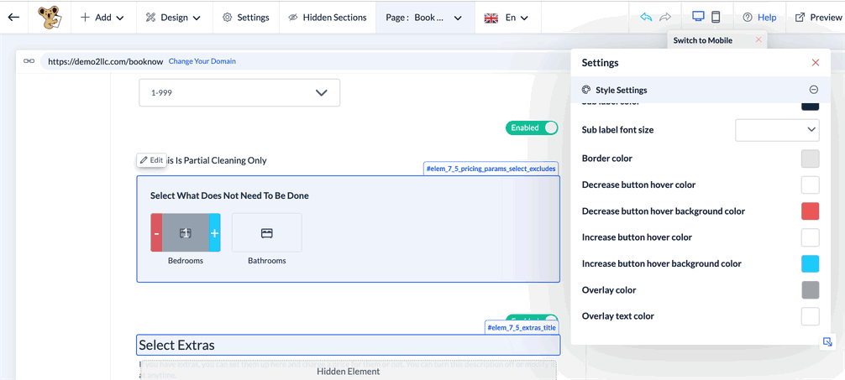Open the Add dropdown menu
This screenshot has height=380, width=845.
102,17
